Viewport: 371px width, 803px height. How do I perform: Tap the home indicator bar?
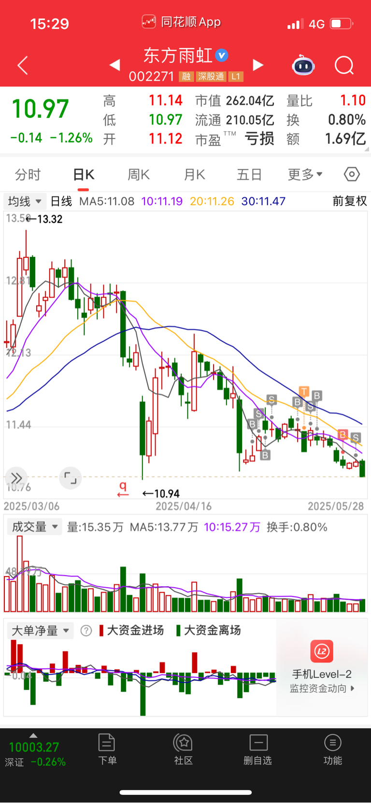(x=185, y=792)
